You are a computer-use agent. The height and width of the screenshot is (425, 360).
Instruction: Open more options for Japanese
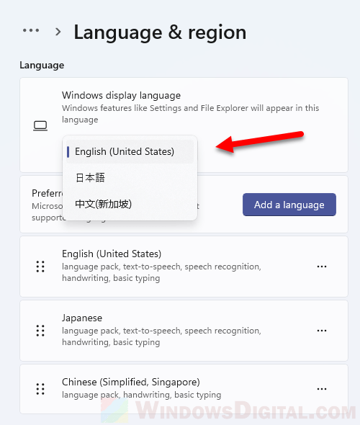pyautogui.click(x=322, y=331)
